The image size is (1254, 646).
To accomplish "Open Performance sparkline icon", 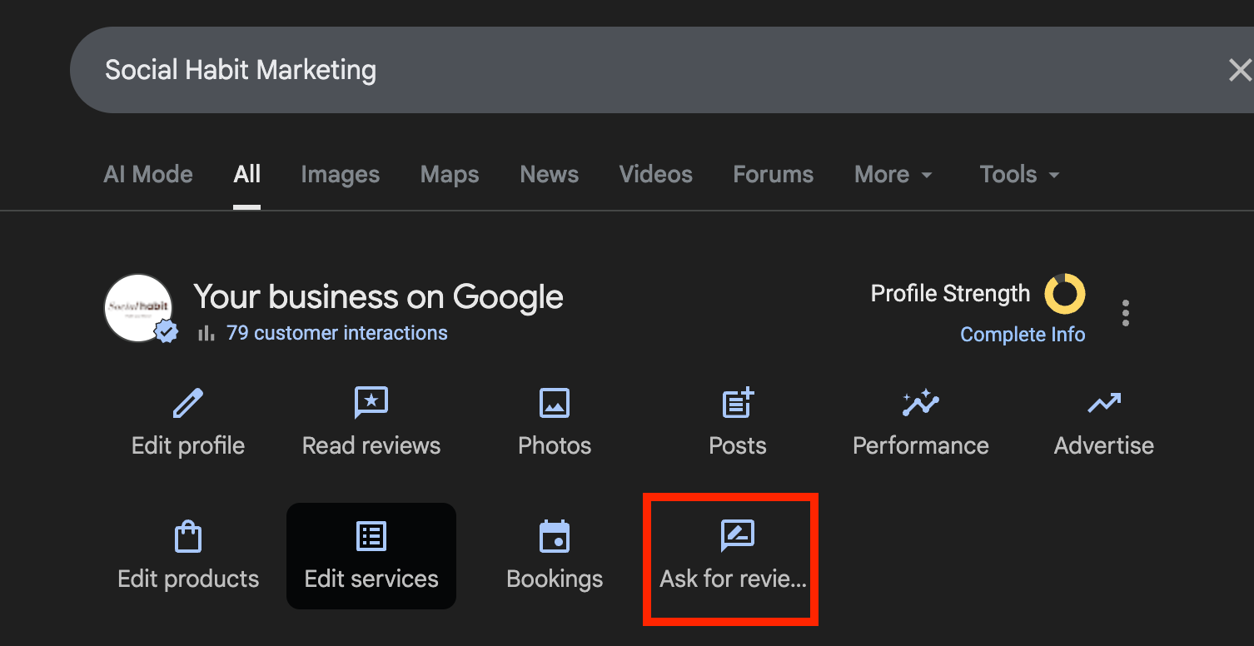I will coord(921,404).
